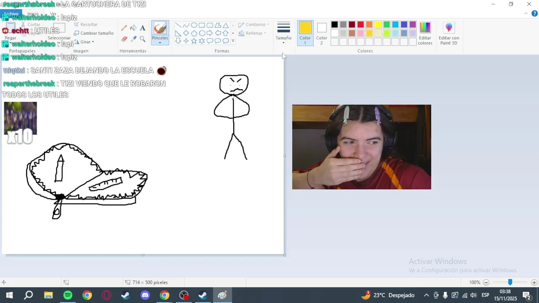Open the taskbar volume control
The width and height of the screenshot is (539, 303).
(473, 295)
